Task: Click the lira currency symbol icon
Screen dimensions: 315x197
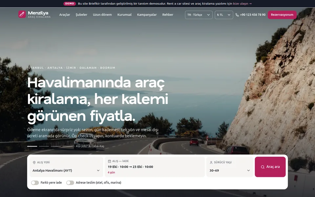Action: [x=218, y=15]
